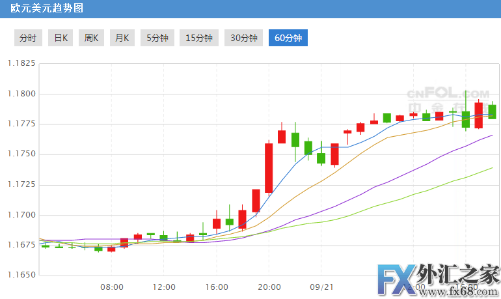Viewport: 501px width, 299px height.
Task: Select the 15分钟 interval tab
Action: coord(199,38)
